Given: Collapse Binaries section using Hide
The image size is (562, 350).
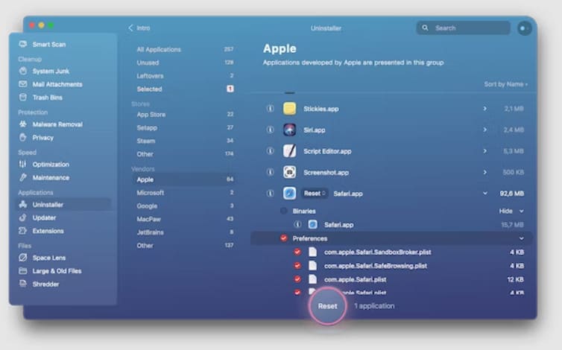Looking at the screenshot, I should pos(511,211).
